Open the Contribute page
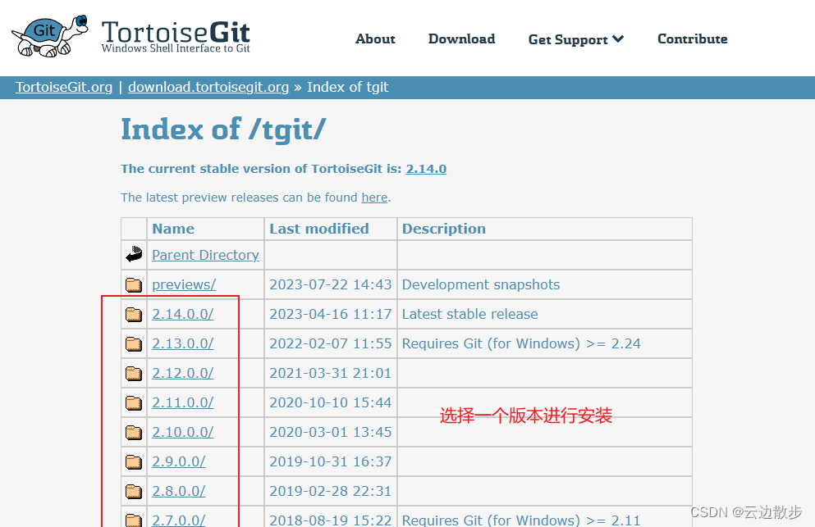Viewport: 815px width, 527px height. (693, 39)
